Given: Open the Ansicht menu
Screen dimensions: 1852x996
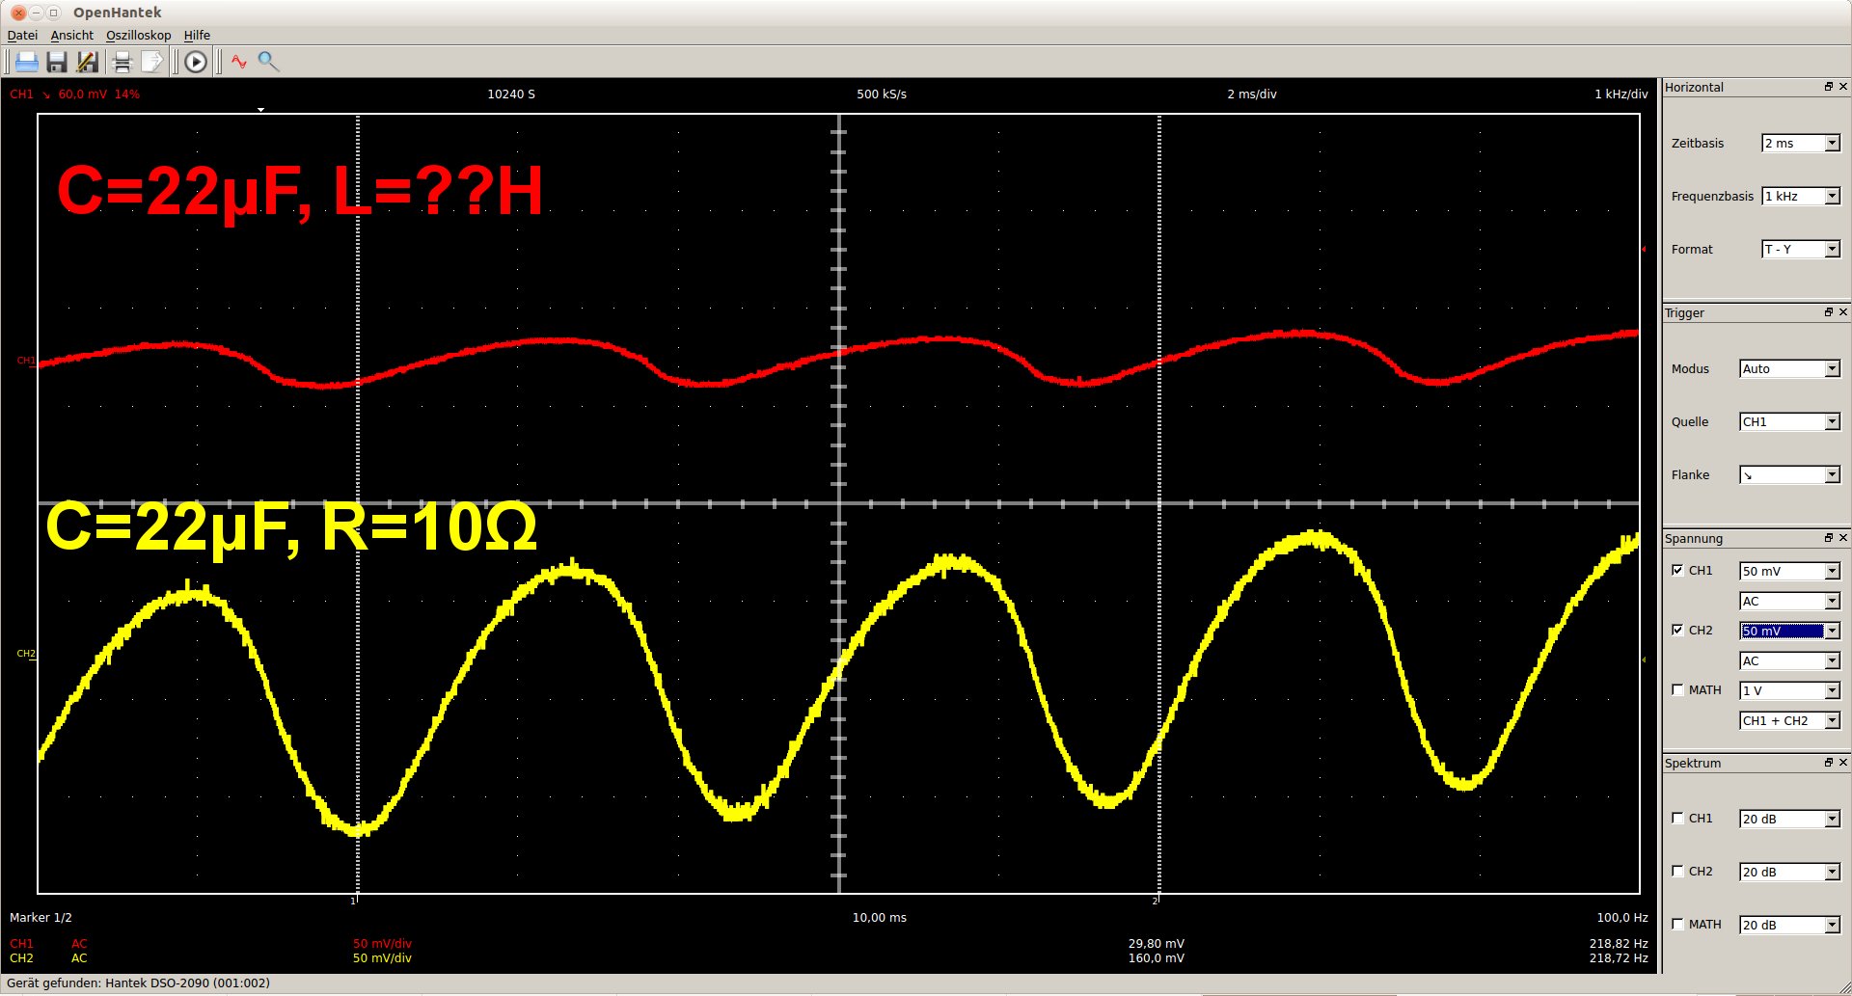Looking at the screenshot, I should (71, 36).
